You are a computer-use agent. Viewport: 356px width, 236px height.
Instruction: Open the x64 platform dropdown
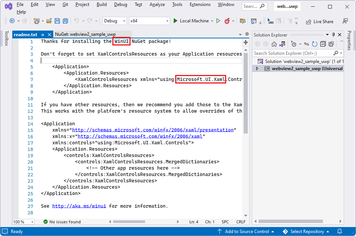point(149,21)
